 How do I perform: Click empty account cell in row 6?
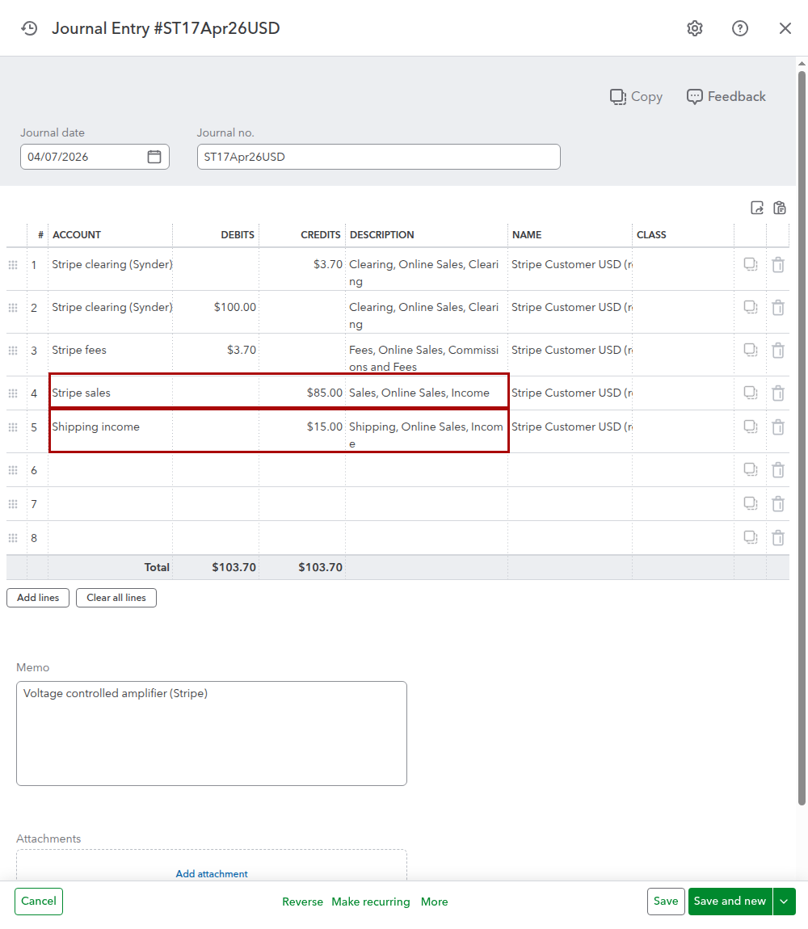coord(111,470)
